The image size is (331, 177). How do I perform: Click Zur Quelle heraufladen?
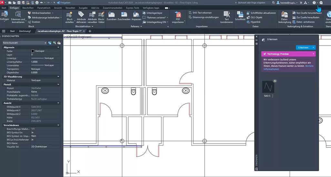(x=306, y=17)
